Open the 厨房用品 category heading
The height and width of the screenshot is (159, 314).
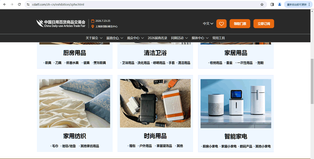pos(75,53)
